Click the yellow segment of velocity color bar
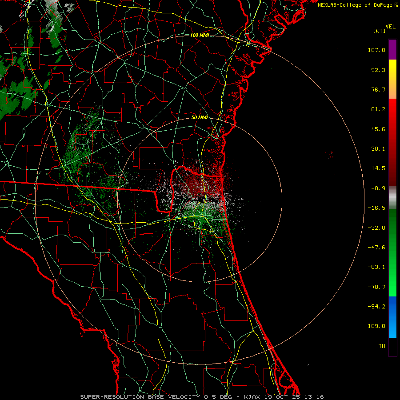The width and height of the screenshot is (400, 400). click(392, 79)
